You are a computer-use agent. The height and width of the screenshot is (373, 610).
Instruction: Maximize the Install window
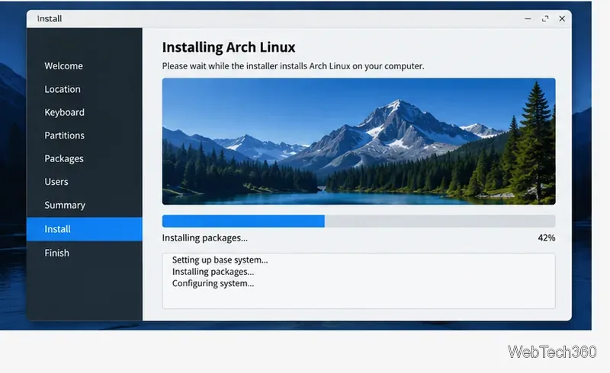(x=545, y=18)
